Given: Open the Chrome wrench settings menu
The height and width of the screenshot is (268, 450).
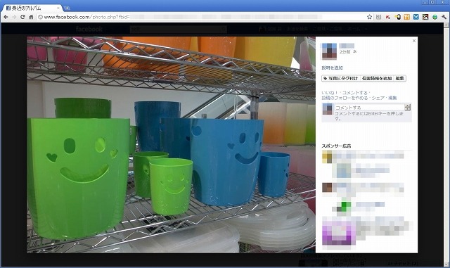Looking at the screenshot, I should 444,17.
